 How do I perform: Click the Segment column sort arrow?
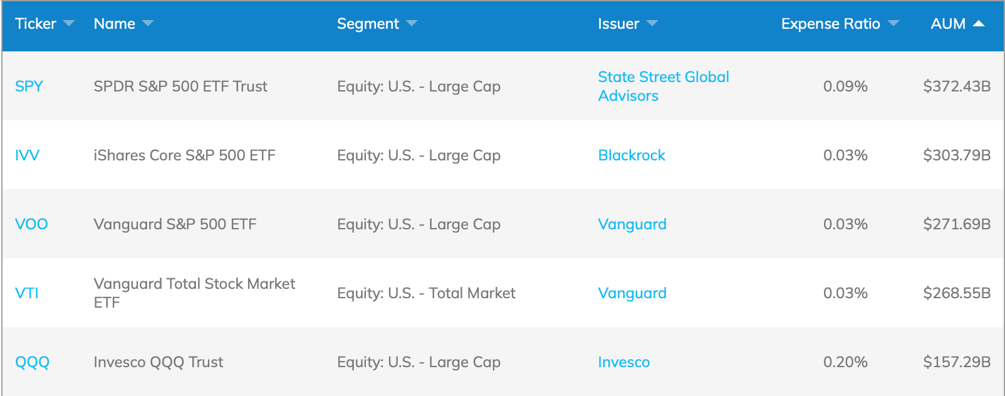[x=412, y=24]
